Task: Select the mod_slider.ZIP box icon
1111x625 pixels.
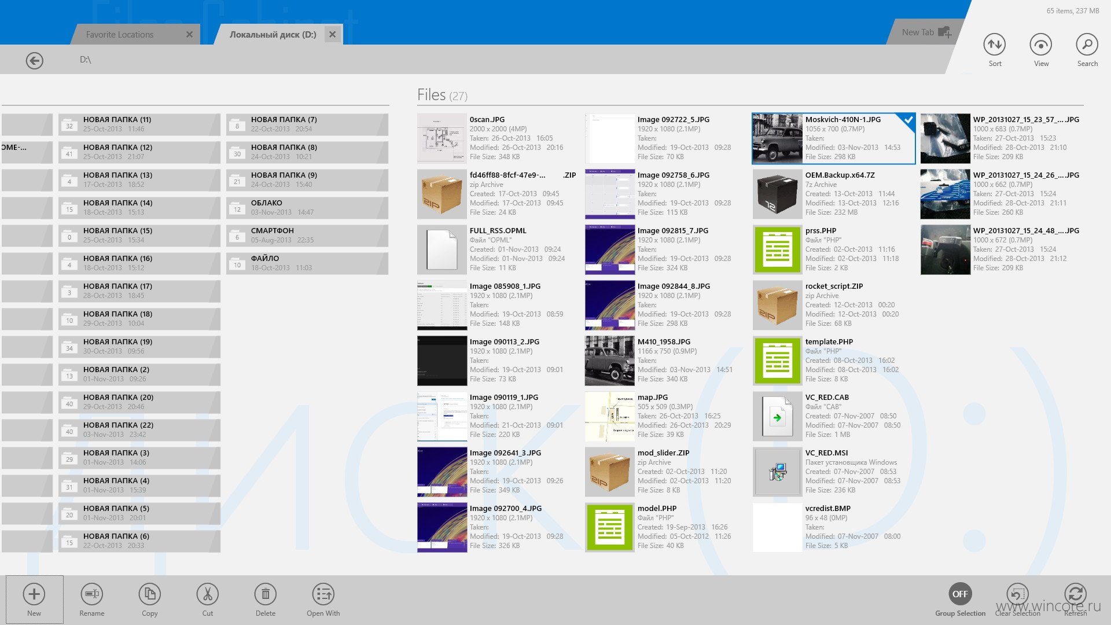Action: pyautogui.click(x=610, y=472)
